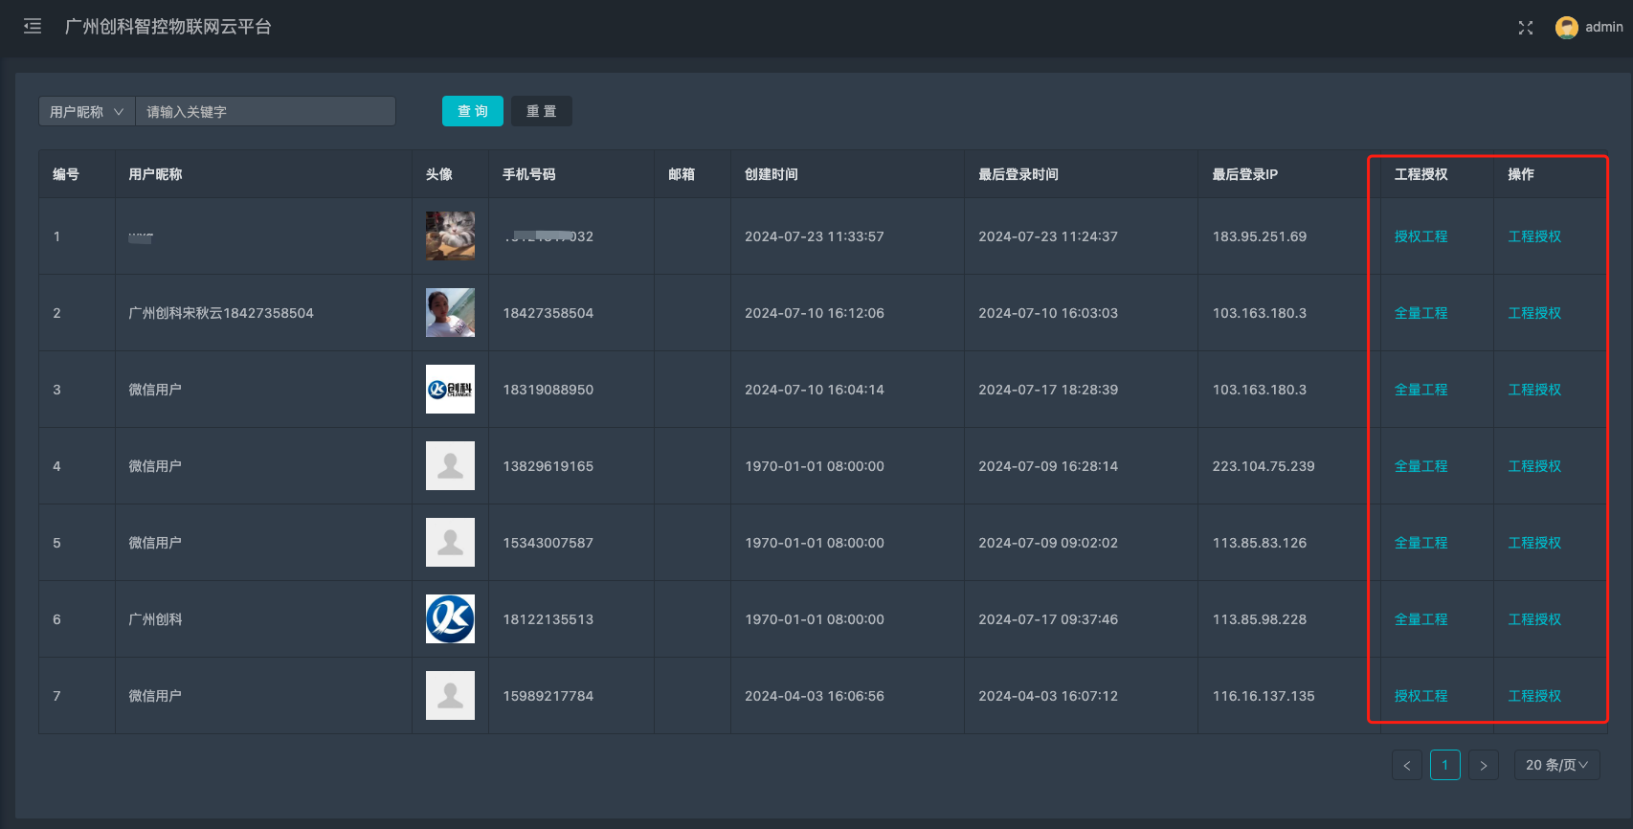Open the admin user avatar
1633x829 pixels.
pos(1566,28)
